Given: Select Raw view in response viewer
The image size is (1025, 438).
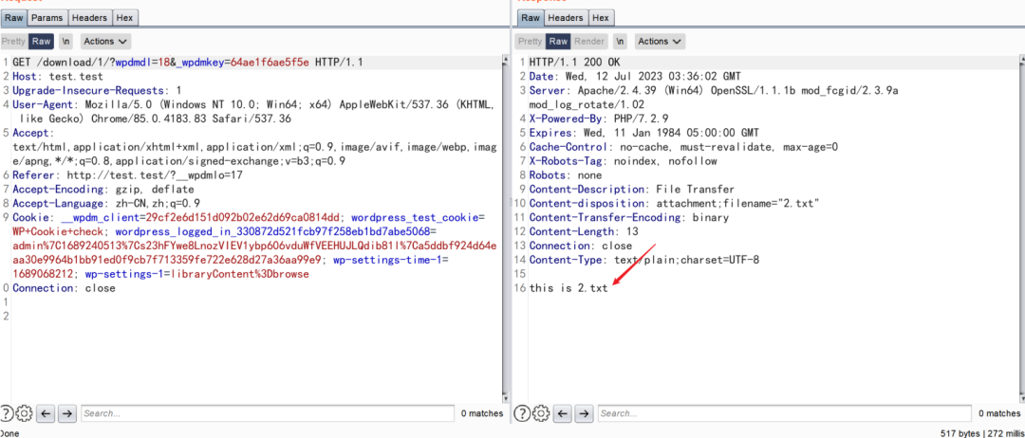Looking at the screenshot, I should [x=558, y=41].
